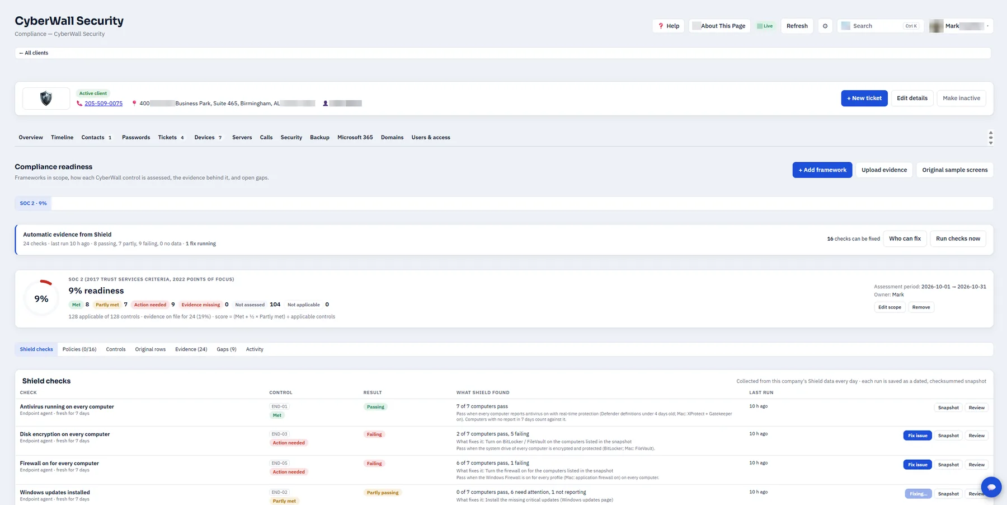Click the red question mark Help icon
The width and height of the screenshot is (1007, 505).
(x=661, y=26)
